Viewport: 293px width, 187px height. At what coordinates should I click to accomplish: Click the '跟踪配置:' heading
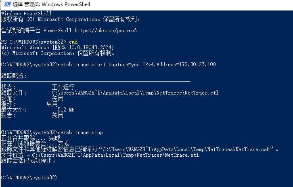click(14, 76)
